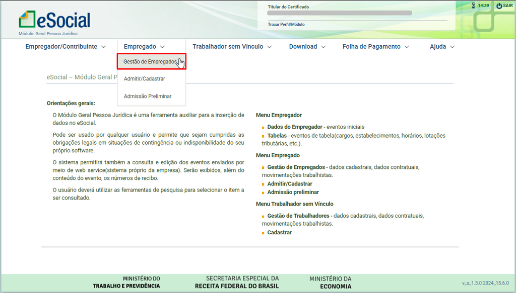Viewport: 516px width, 293px height.
Task: Click the SAIR power icon
Action: (499, 6)
